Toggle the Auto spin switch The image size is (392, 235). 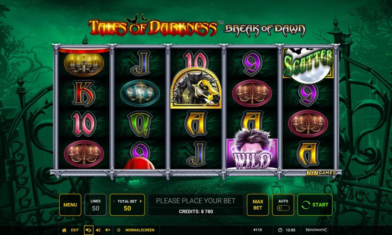(x=283, y=208)
